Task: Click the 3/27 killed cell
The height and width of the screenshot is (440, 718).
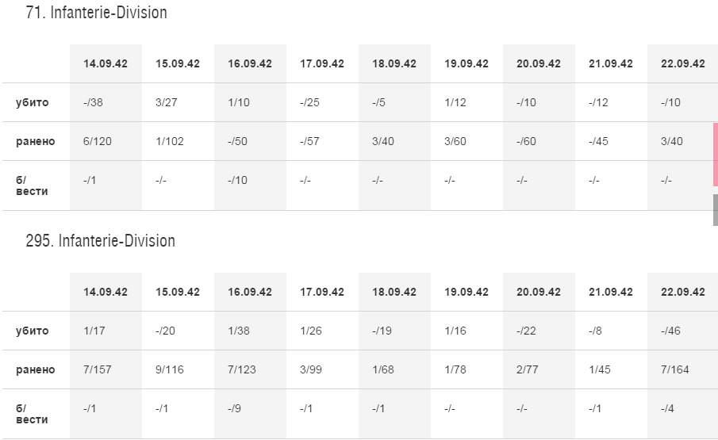Action: point(179,102)
